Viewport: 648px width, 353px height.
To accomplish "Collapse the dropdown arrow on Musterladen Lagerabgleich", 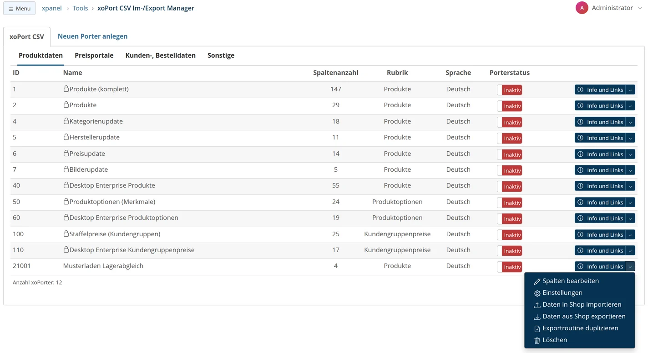I will click(x=630, y=267).
